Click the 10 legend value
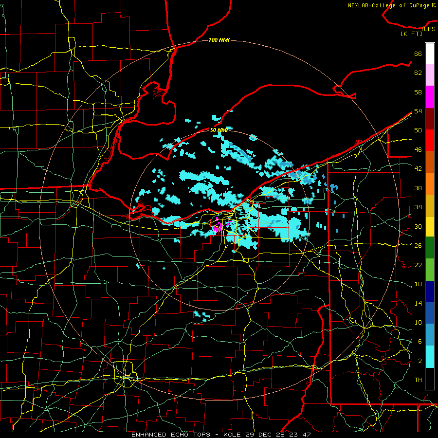Viewport: 438px width, 438px height. click(418, 322)
